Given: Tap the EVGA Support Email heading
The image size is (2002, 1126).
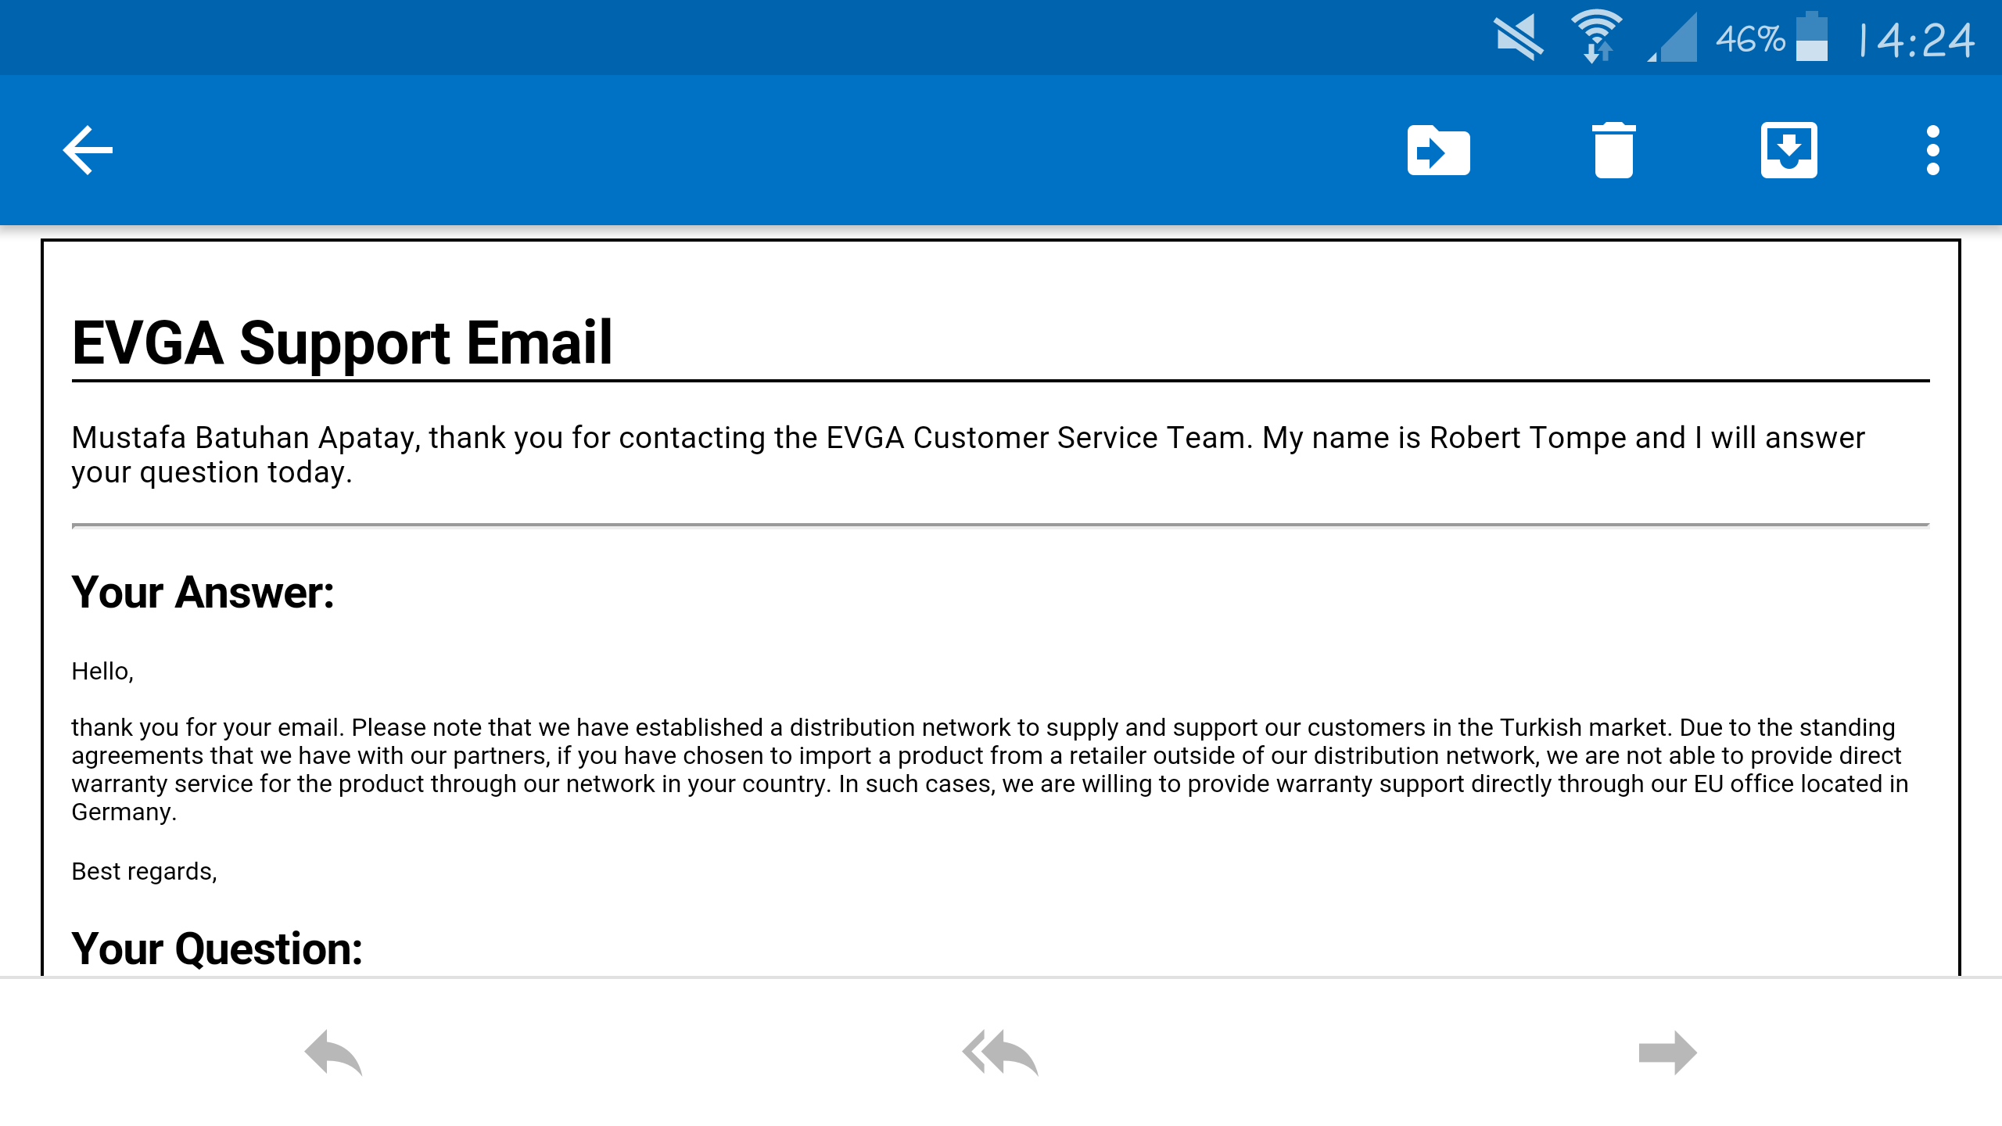Looking at the screenshot, I should [x=343, y=342].
